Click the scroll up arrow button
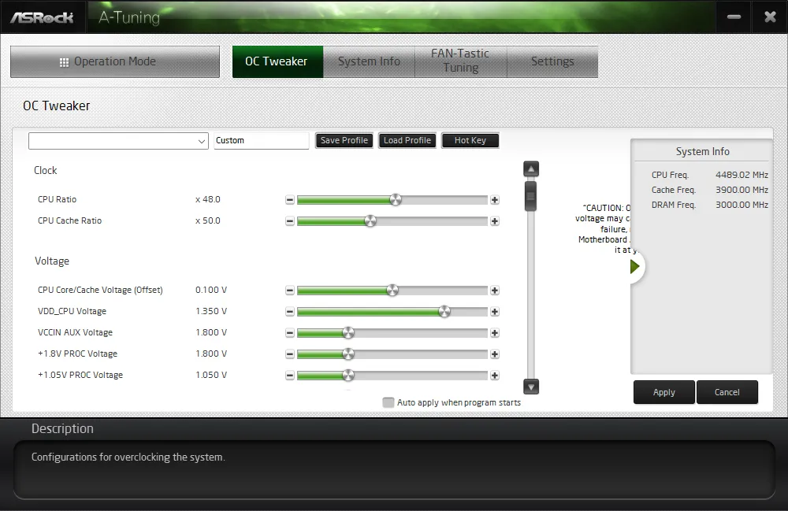788x511 pixels. pos(530,169)
